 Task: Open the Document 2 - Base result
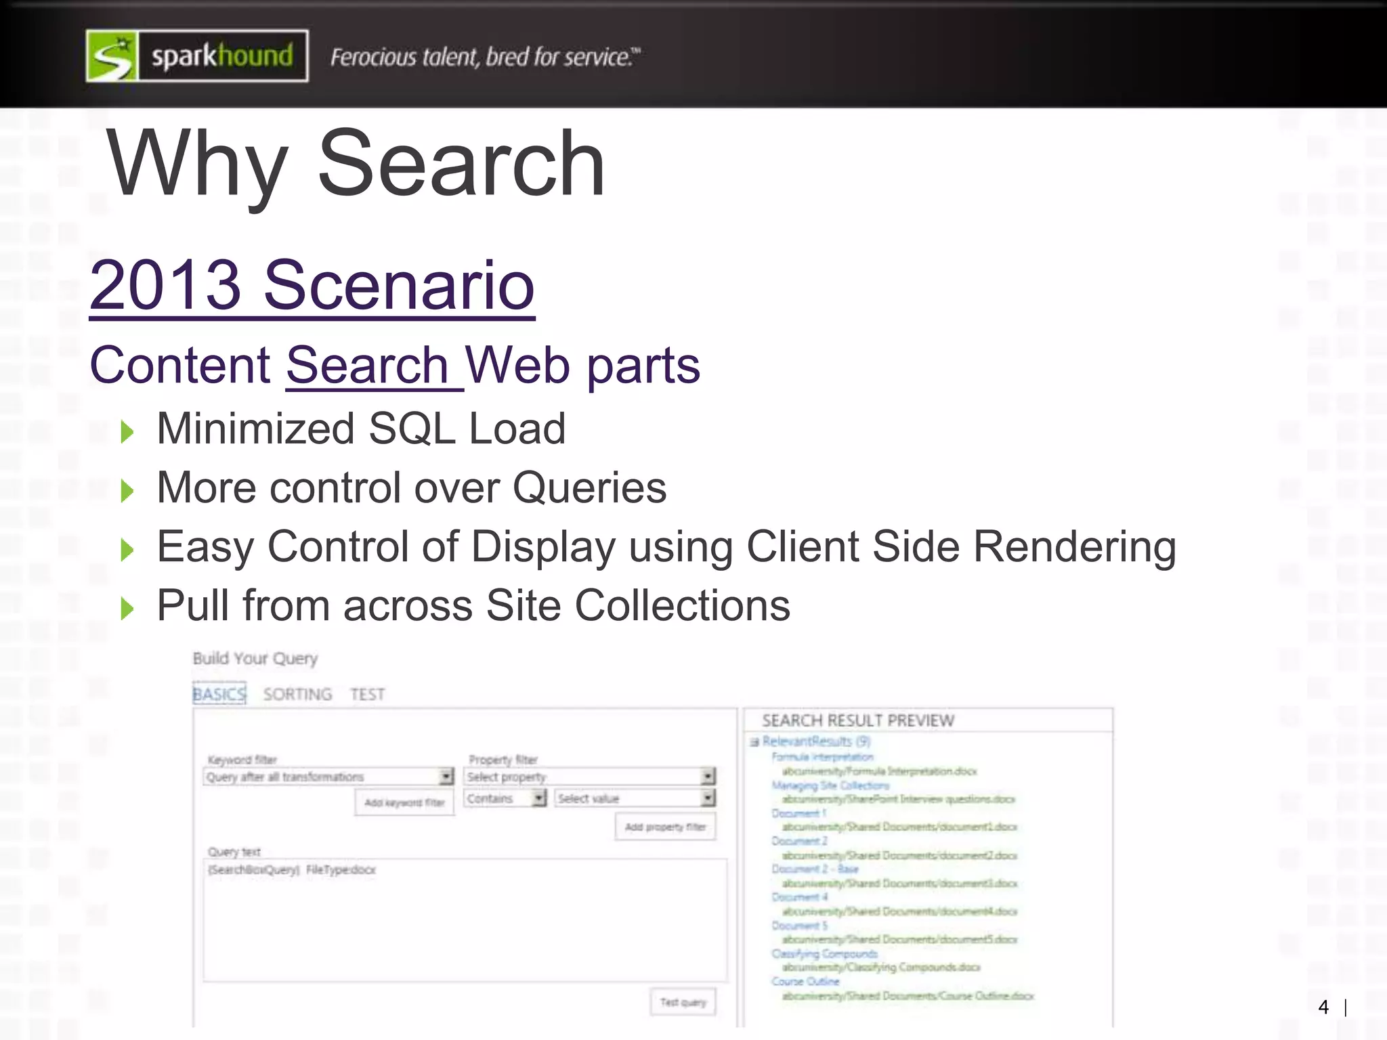coord(815,869)
